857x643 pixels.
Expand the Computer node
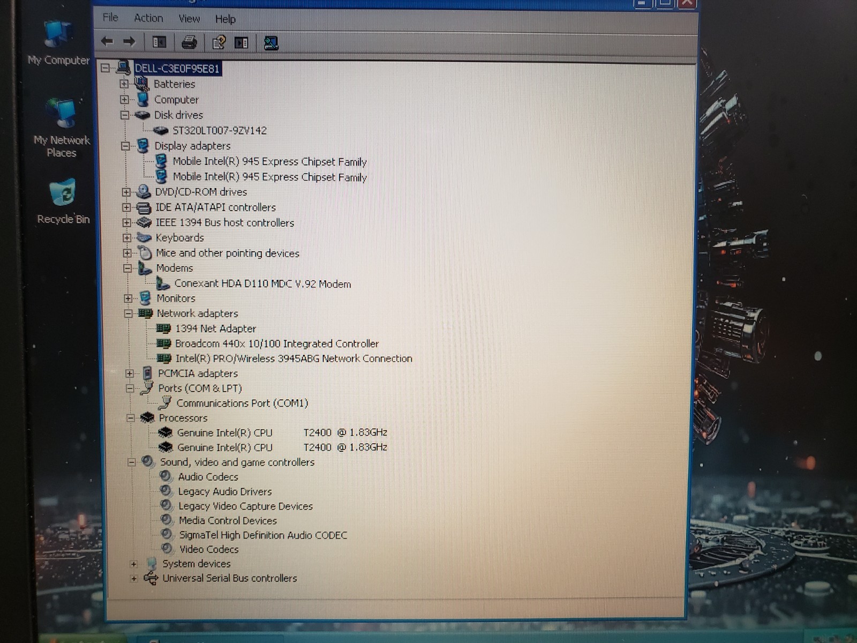(x=124, y=99)
